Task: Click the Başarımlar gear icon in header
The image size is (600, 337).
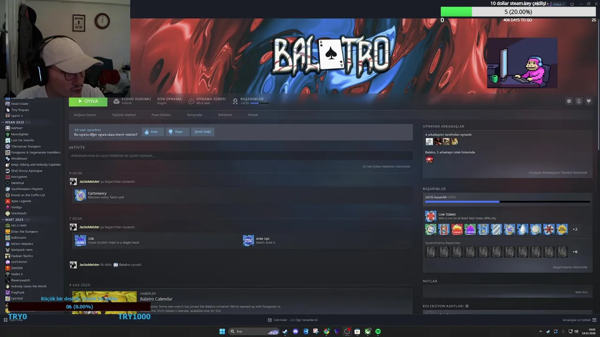Action: tap(235, 101)
